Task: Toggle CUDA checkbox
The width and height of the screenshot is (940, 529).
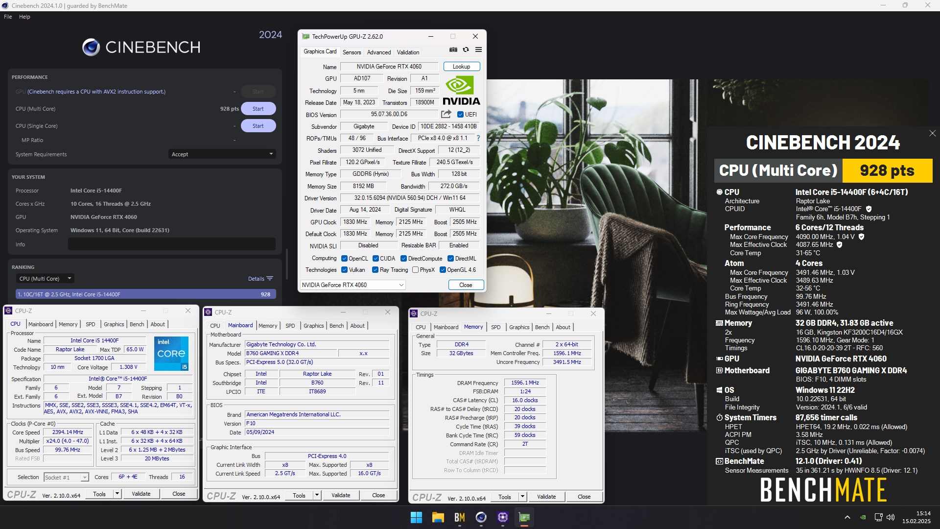Action: click(376, 259)
